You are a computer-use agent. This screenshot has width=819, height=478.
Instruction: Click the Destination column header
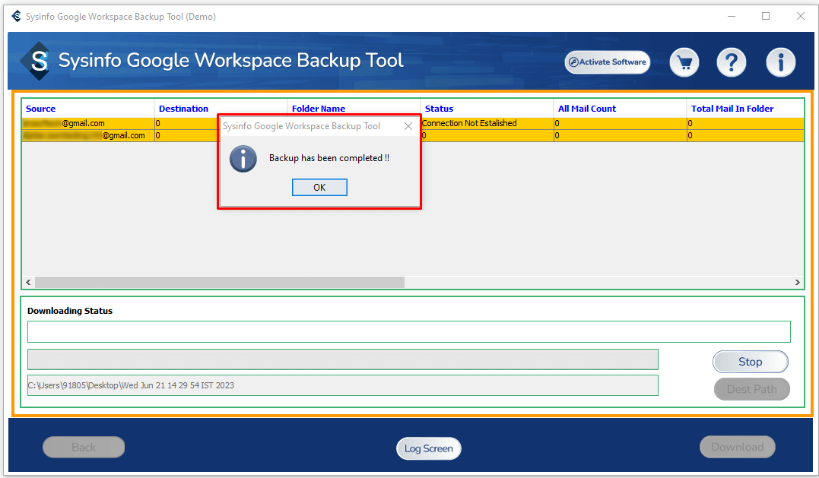click(x=183, y=109)
